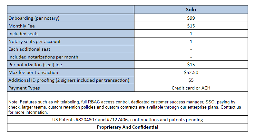
Task: Click the $99 onboarding price cell
Action: point(191,18)
